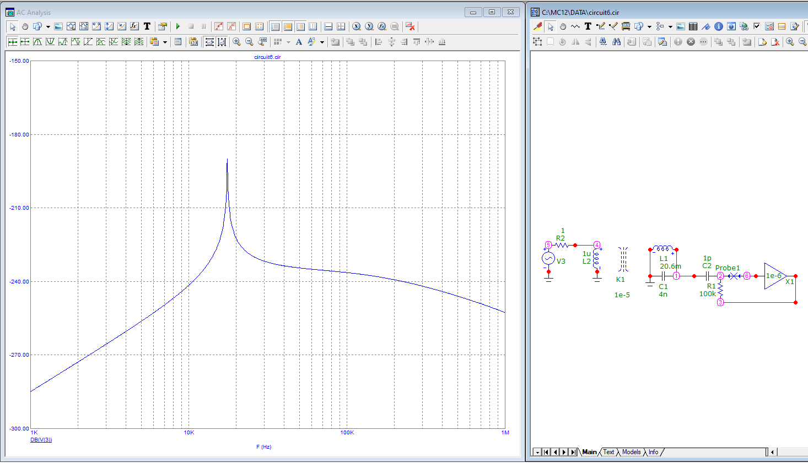Click next page tab arrow
The height and width of the screenshot is (463, 808).
pyautogui.click(x=564, y=452)
